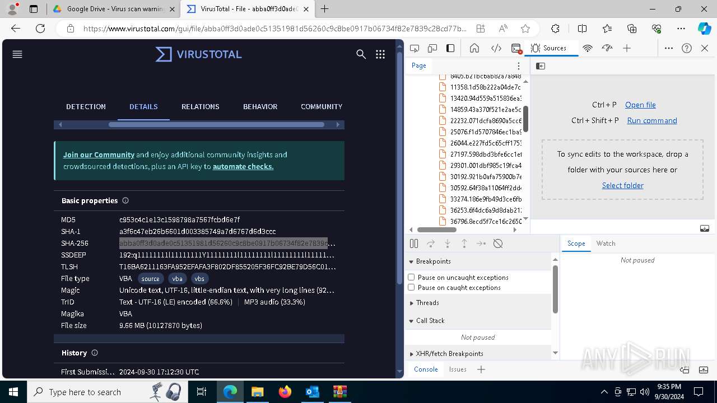Click step into next function call
Screen dimensions: 717x403
coord(448,243)
